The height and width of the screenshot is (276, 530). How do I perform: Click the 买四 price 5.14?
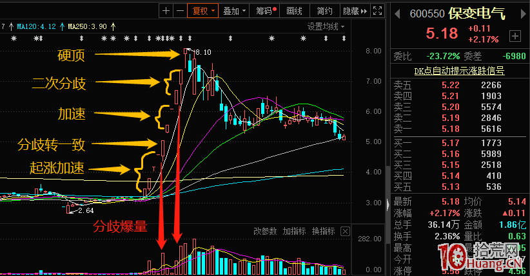coord(451,176)
